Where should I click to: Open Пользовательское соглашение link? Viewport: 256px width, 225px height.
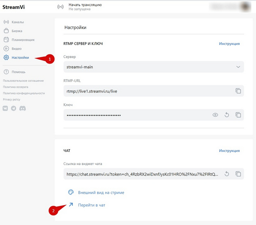tap(23, 81)
